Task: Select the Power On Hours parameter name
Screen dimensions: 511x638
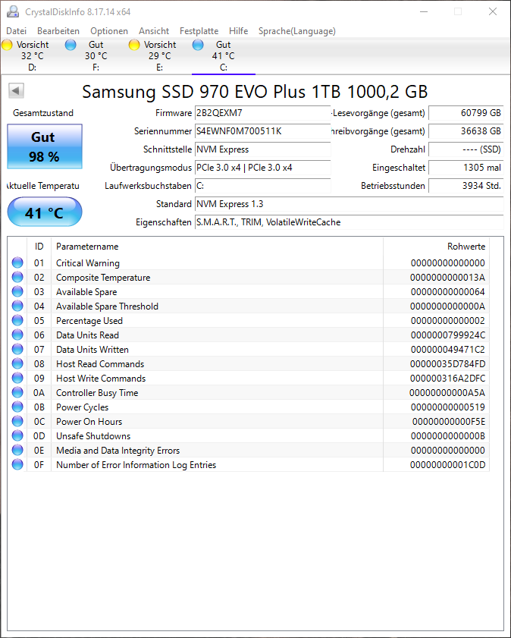Action: [89, 422]
